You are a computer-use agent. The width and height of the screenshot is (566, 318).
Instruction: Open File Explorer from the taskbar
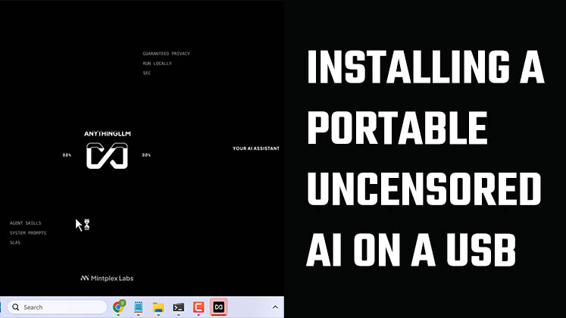[x=158, y=307]
